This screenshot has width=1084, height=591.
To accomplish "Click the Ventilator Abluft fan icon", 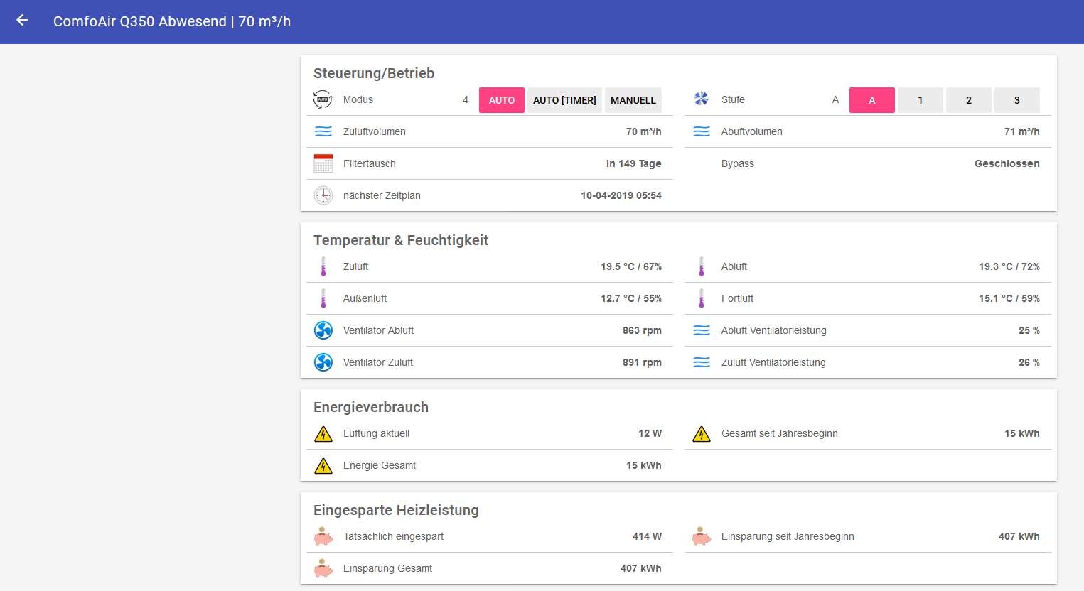I will tap(323, 330).
